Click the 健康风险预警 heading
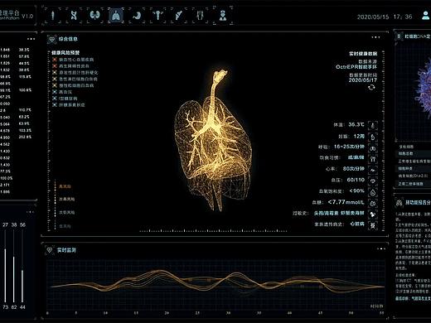Viewport: 431px width, 323px height. coord(65,53)
